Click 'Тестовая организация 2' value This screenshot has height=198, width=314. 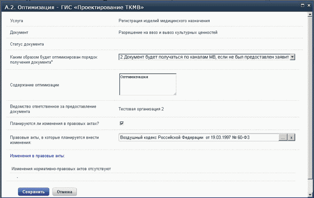coord(141,109)
